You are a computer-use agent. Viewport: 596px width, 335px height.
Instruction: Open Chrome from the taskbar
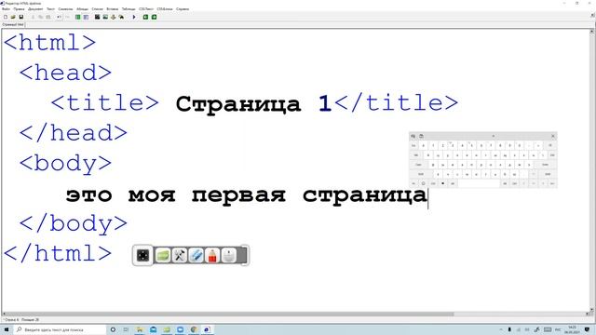(x=194, y=329)
